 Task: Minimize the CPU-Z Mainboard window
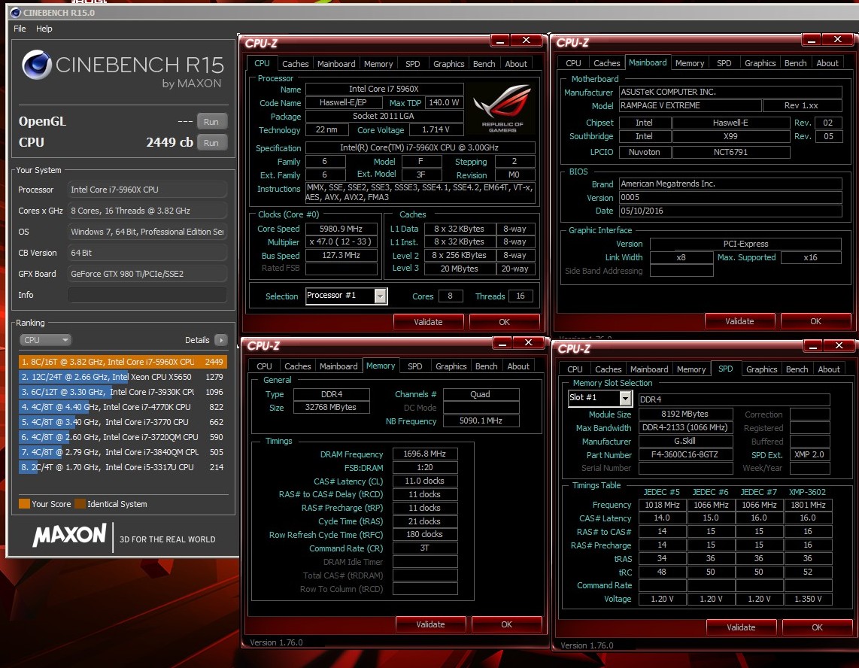pos(811,40)
